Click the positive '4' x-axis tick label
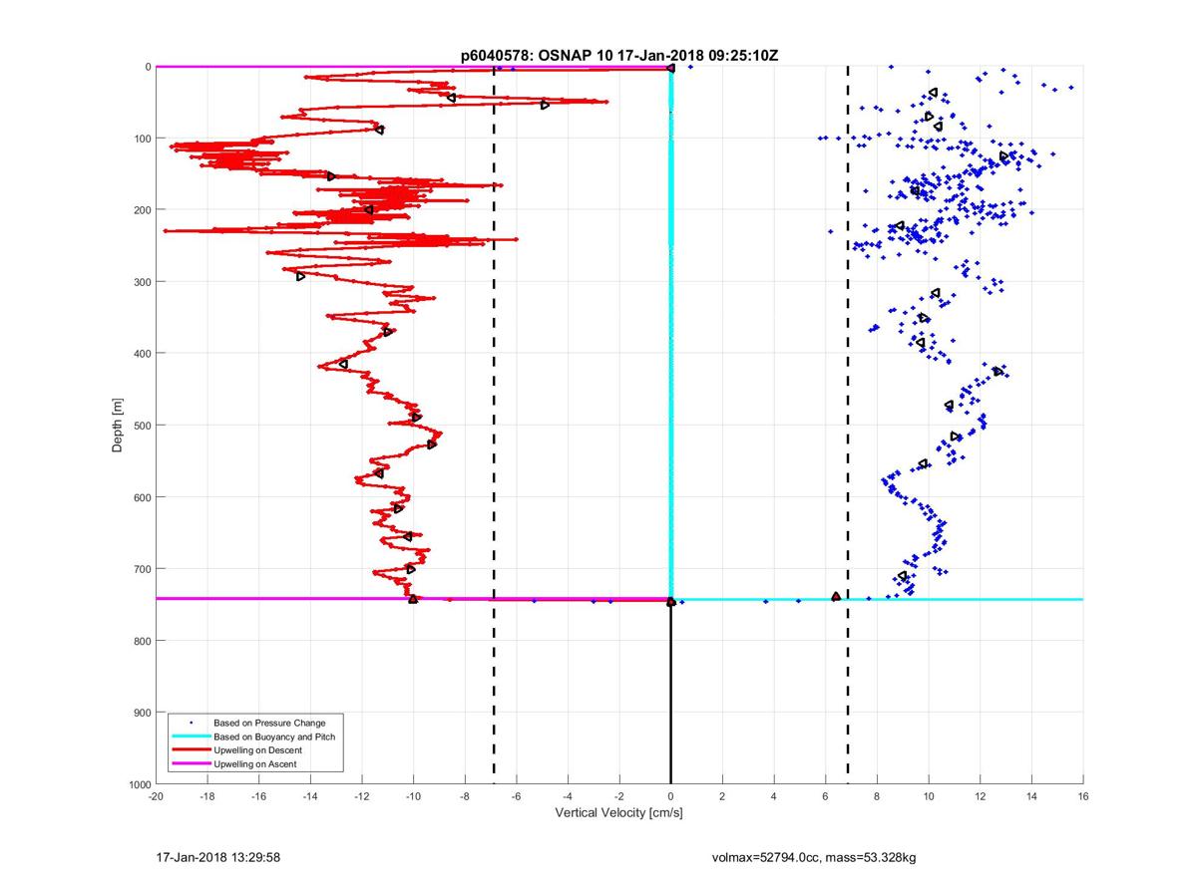 pos(774,797)
